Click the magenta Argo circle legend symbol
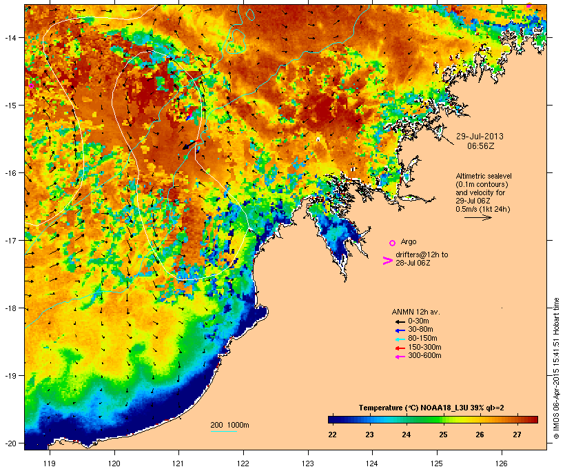Screen dimensions: 565x469 (x=393, y=243)
